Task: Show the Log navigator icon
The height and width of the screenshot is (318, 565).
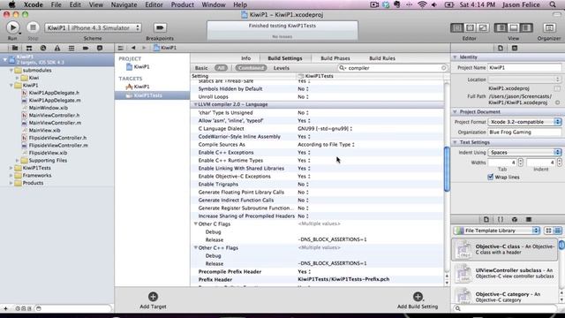Action: coord(100,48)
